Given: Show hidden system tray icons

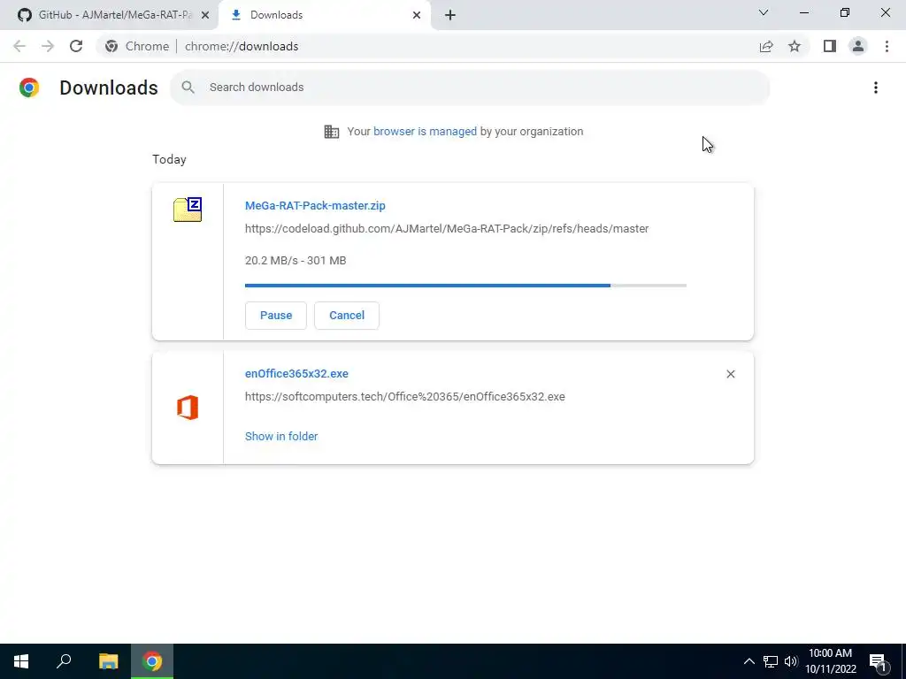Looking at the screenshot, I should tap(749, 661).
